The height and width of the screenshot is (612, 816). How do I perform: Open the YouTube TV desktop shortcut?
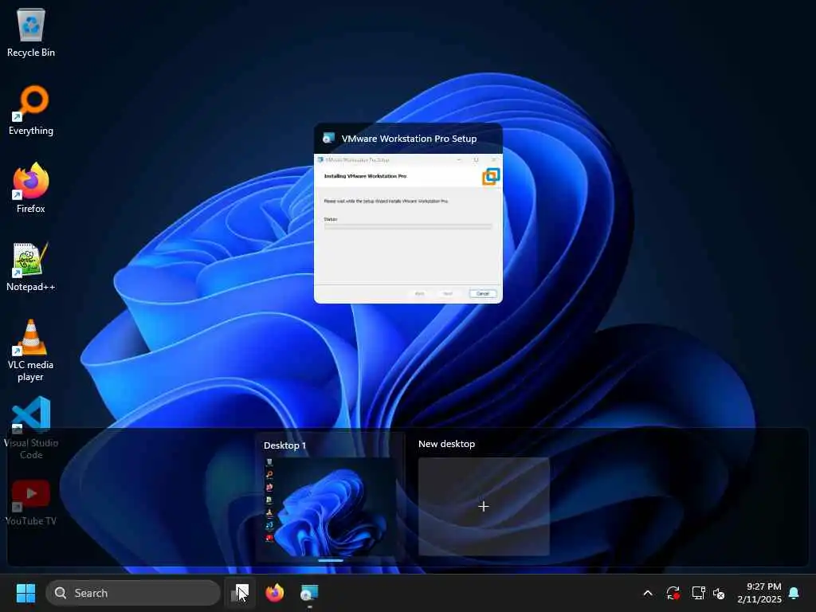(31, 502)
